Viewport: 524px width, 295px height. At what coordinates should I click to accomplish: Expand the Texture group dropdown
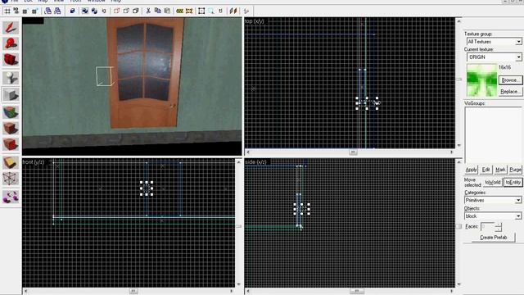[x=518, y=42]
